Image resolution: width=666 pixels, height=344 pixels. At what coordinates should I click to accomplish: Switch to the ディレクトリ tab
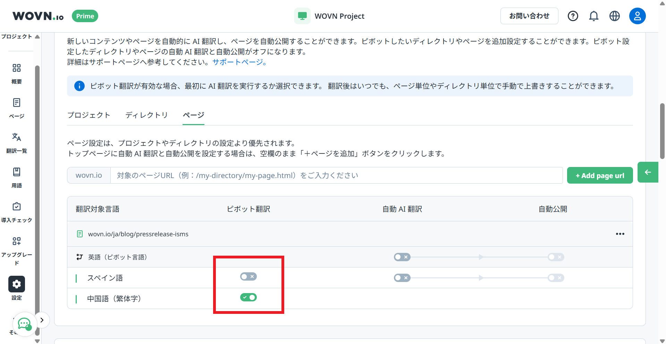pos(146,115)
